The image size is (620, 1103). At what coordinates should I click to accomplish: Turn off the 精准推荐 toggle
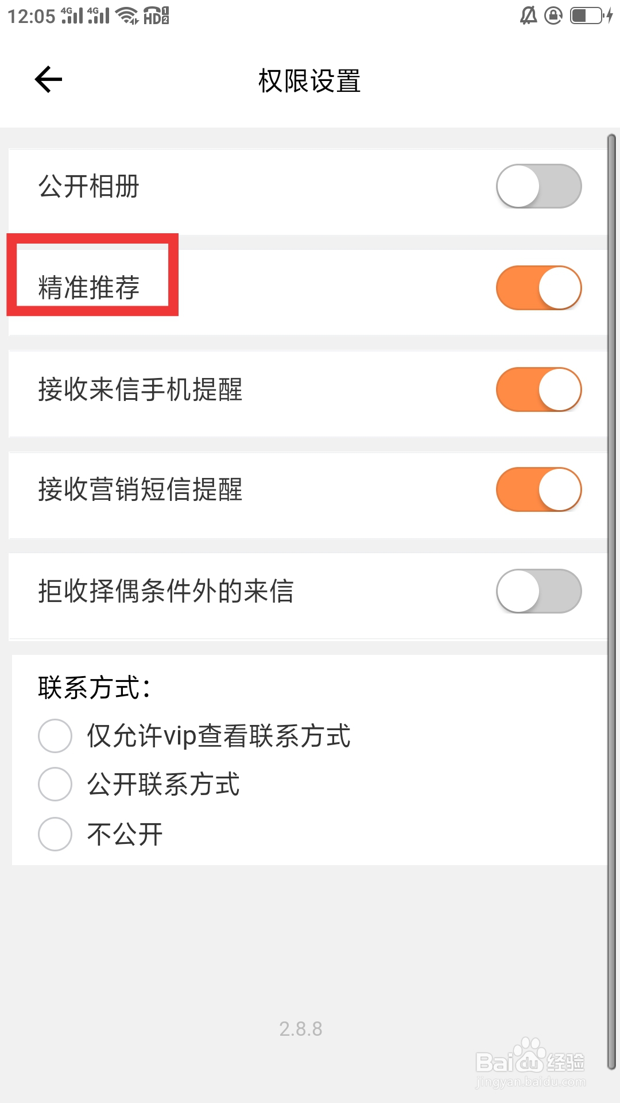[538, 288]
